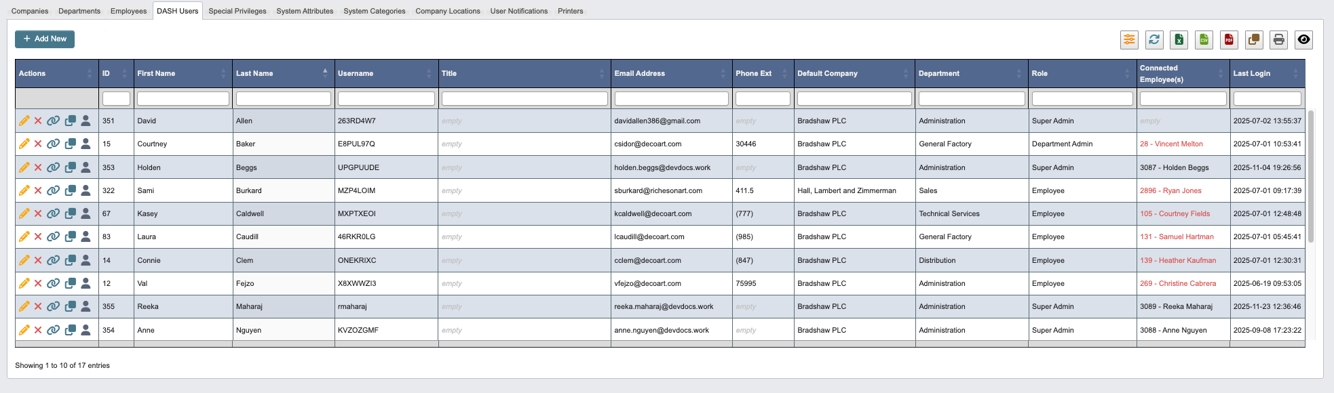This screenshot has height=393, width=1334.
Task: Click the link icon in Val Fejzo's row
Action: click(x=53, y=283)
